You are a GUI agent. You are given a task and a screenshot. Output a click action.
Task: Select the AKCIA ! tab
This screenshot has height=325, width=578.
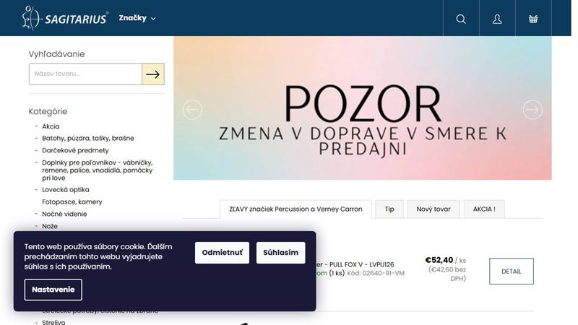(x=484, y=209)
